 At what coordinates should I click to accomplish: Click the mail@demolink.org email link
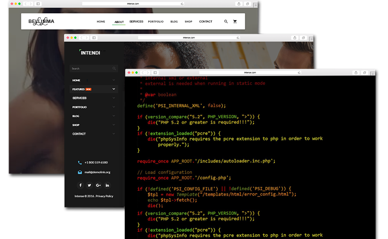click(x=97, y=172)
